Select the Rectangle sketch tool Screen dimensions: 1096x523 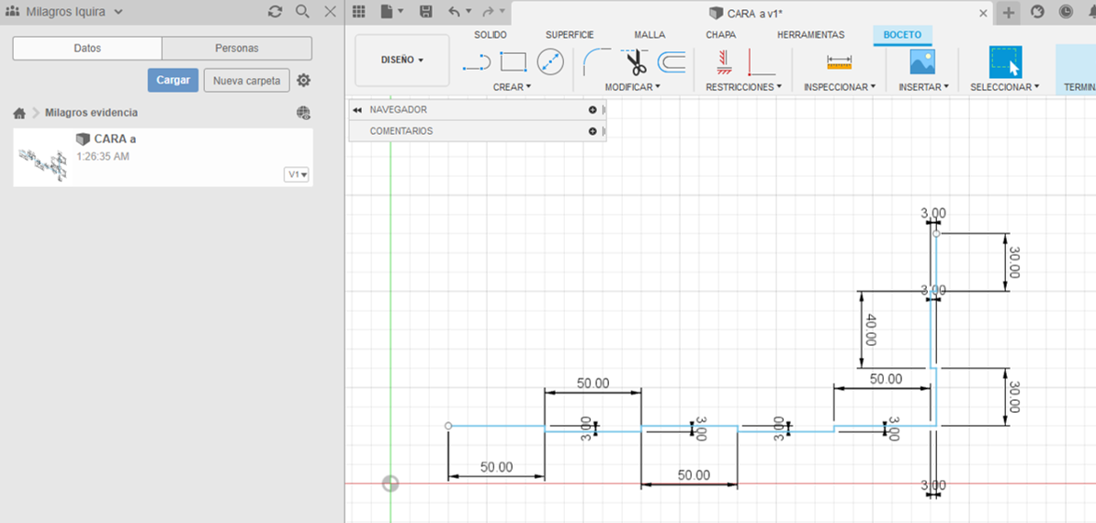click(514, 62)
